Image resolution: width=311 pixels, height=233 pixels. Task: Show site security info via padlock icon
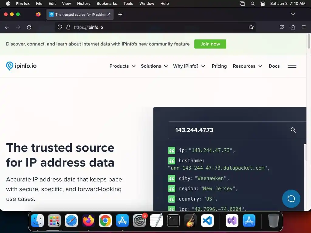(68, 27)
